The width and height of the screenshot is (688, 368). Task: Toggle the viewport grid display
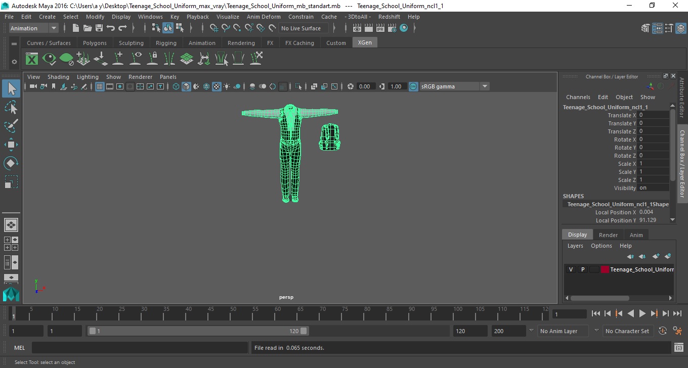[x=100, y=86]
